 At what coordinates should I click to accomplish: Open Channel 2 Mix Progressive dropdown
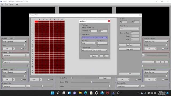coord(14,86)
